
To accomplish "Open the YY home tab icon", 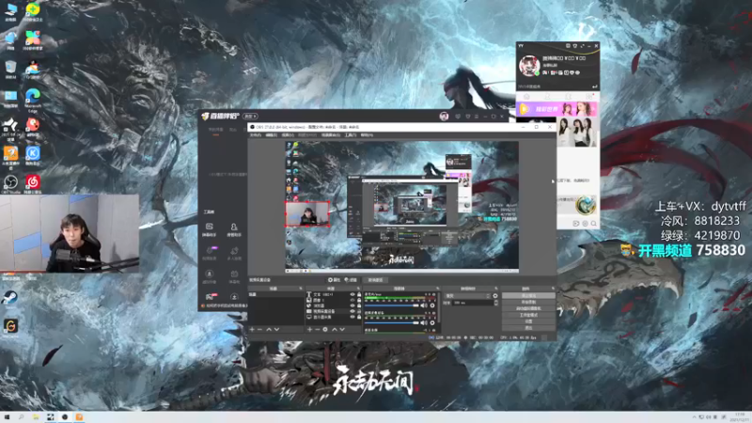I will (526, 97).
